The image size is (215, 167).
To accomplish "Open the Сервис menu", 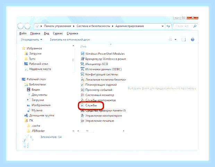I will 58,33.
